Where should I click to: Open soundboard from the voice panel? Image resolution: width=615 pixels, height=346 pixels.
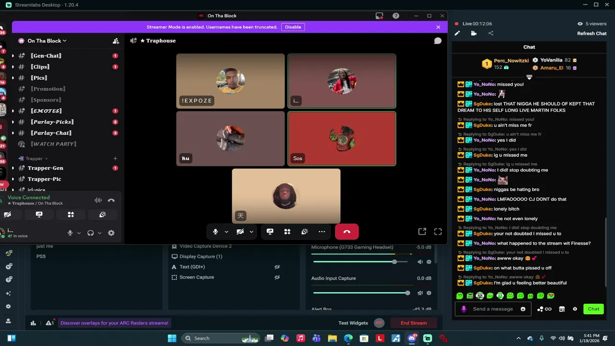coord(102,215)
